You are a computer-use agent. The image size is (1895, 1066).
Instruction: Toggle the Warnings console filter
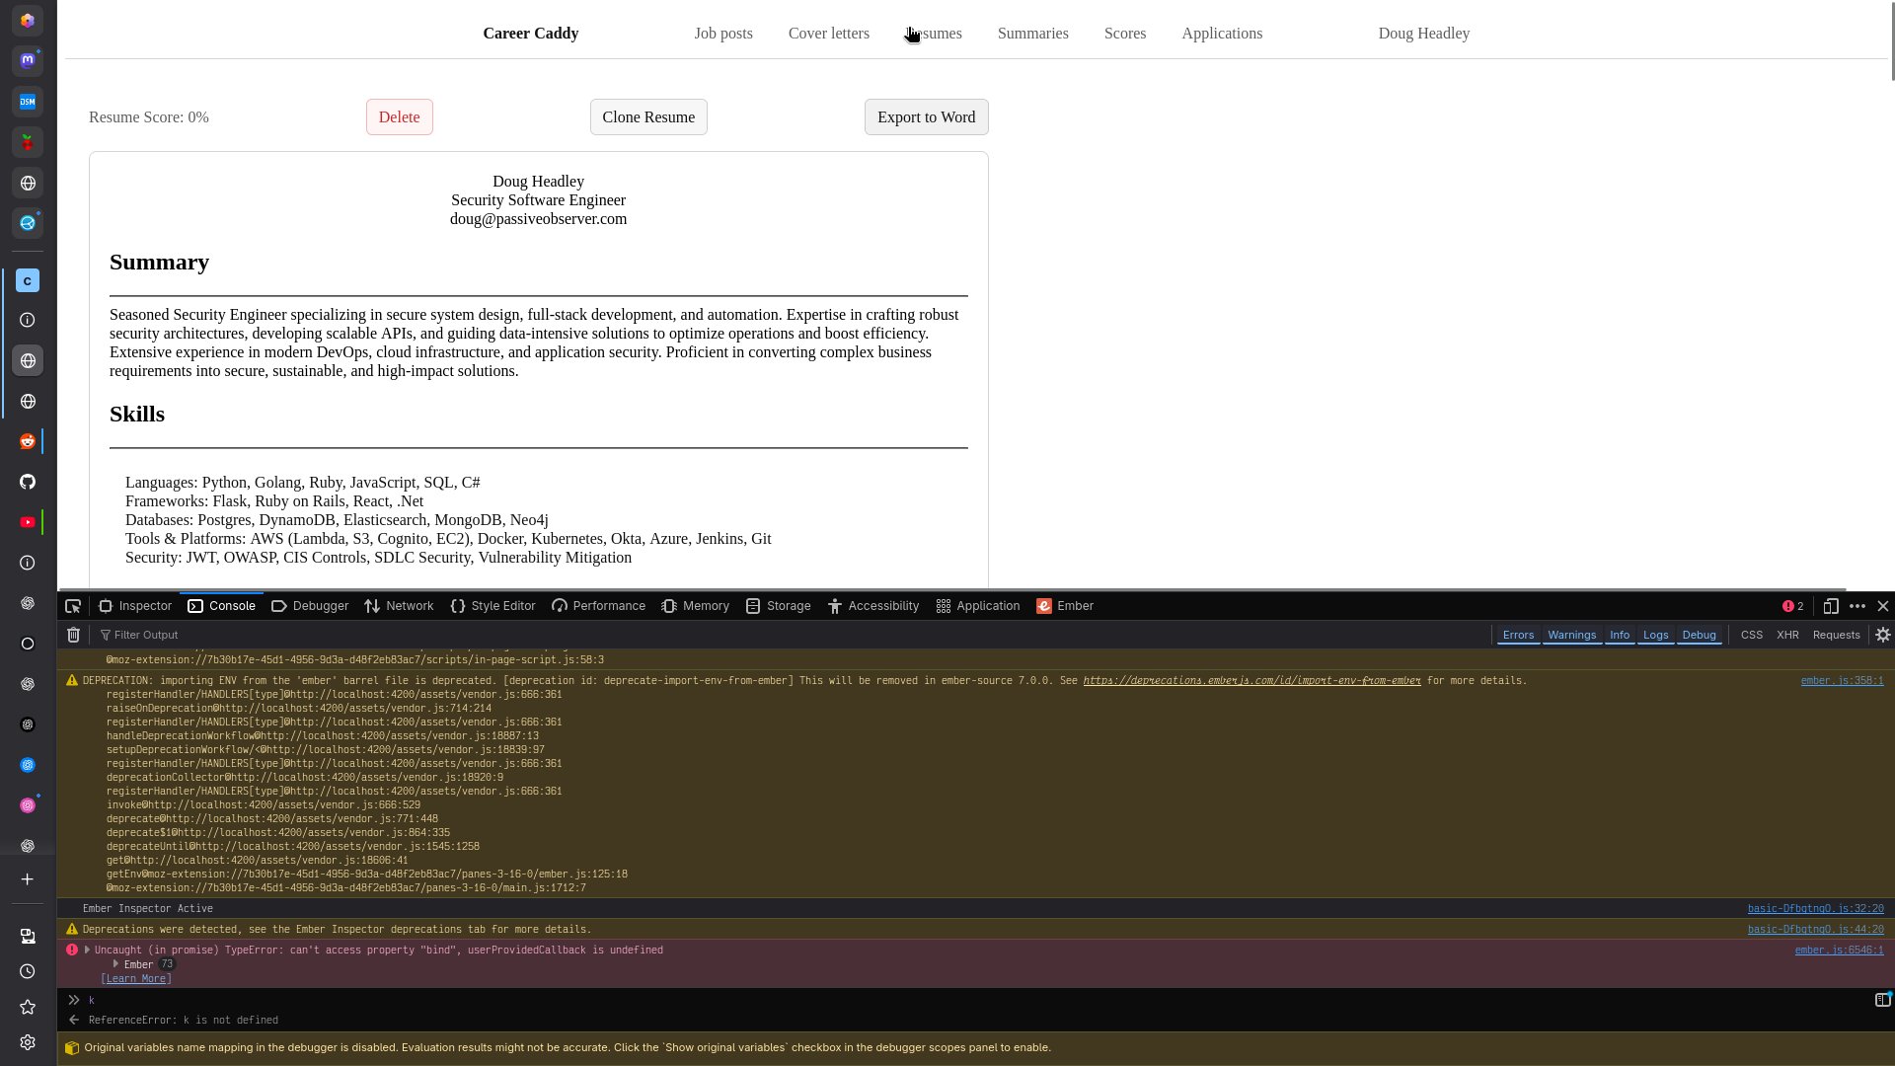(x=1571, y=635)
